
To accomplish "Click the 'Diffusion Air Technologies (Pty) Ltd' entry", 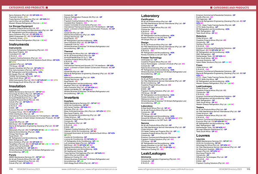I will coord(210,157).
